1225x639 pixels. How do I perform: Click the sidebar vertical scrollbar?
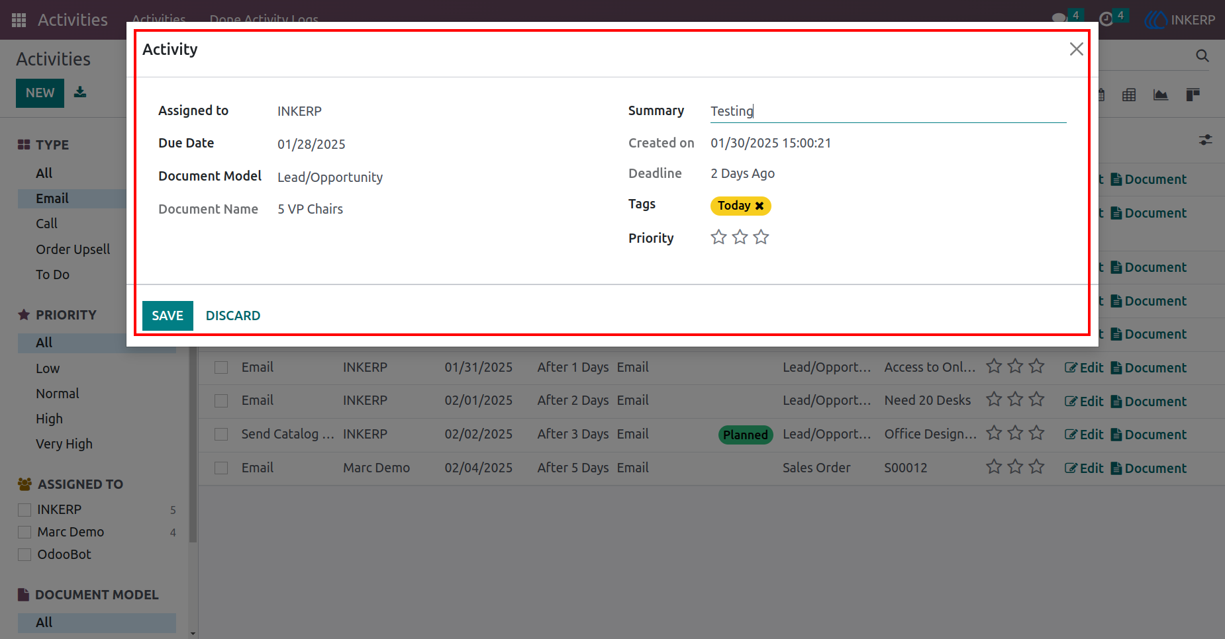click(x=193, y=443)
